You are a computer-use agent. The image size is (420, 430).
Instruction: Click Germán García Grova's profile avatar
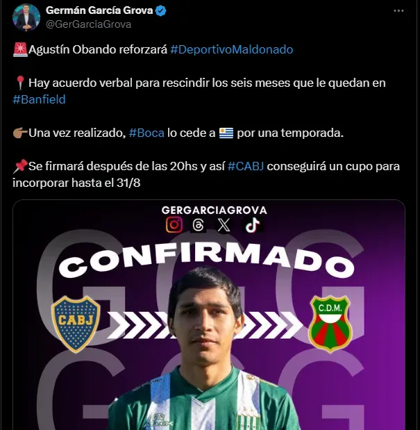pos(26,17)
